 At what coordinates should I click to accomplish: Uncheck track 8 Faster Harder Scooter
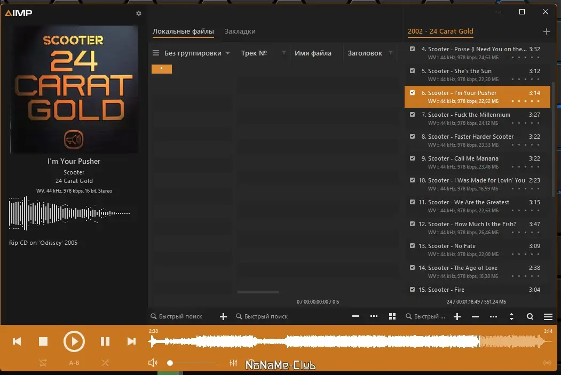(412, 136)
